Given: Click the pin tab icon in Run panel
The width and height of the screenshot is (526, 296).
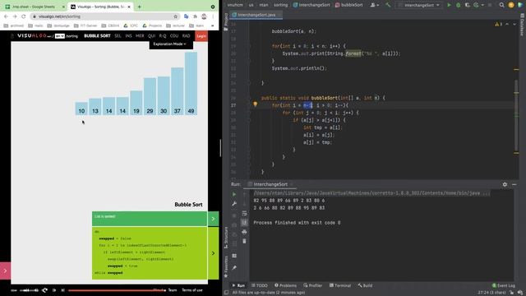Looking at the screenshot, I should 234,268.
